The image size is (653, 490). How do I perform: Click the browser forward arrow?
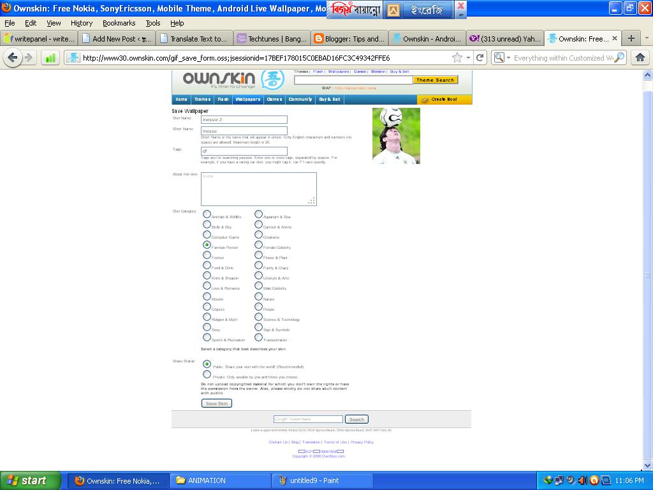coord(28,57)
